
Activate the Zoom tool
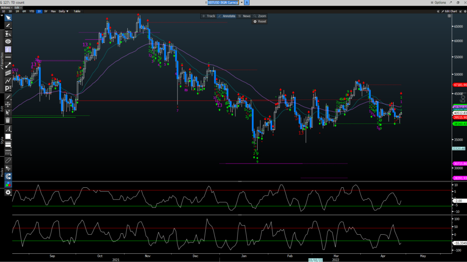(x=260, y=16)
